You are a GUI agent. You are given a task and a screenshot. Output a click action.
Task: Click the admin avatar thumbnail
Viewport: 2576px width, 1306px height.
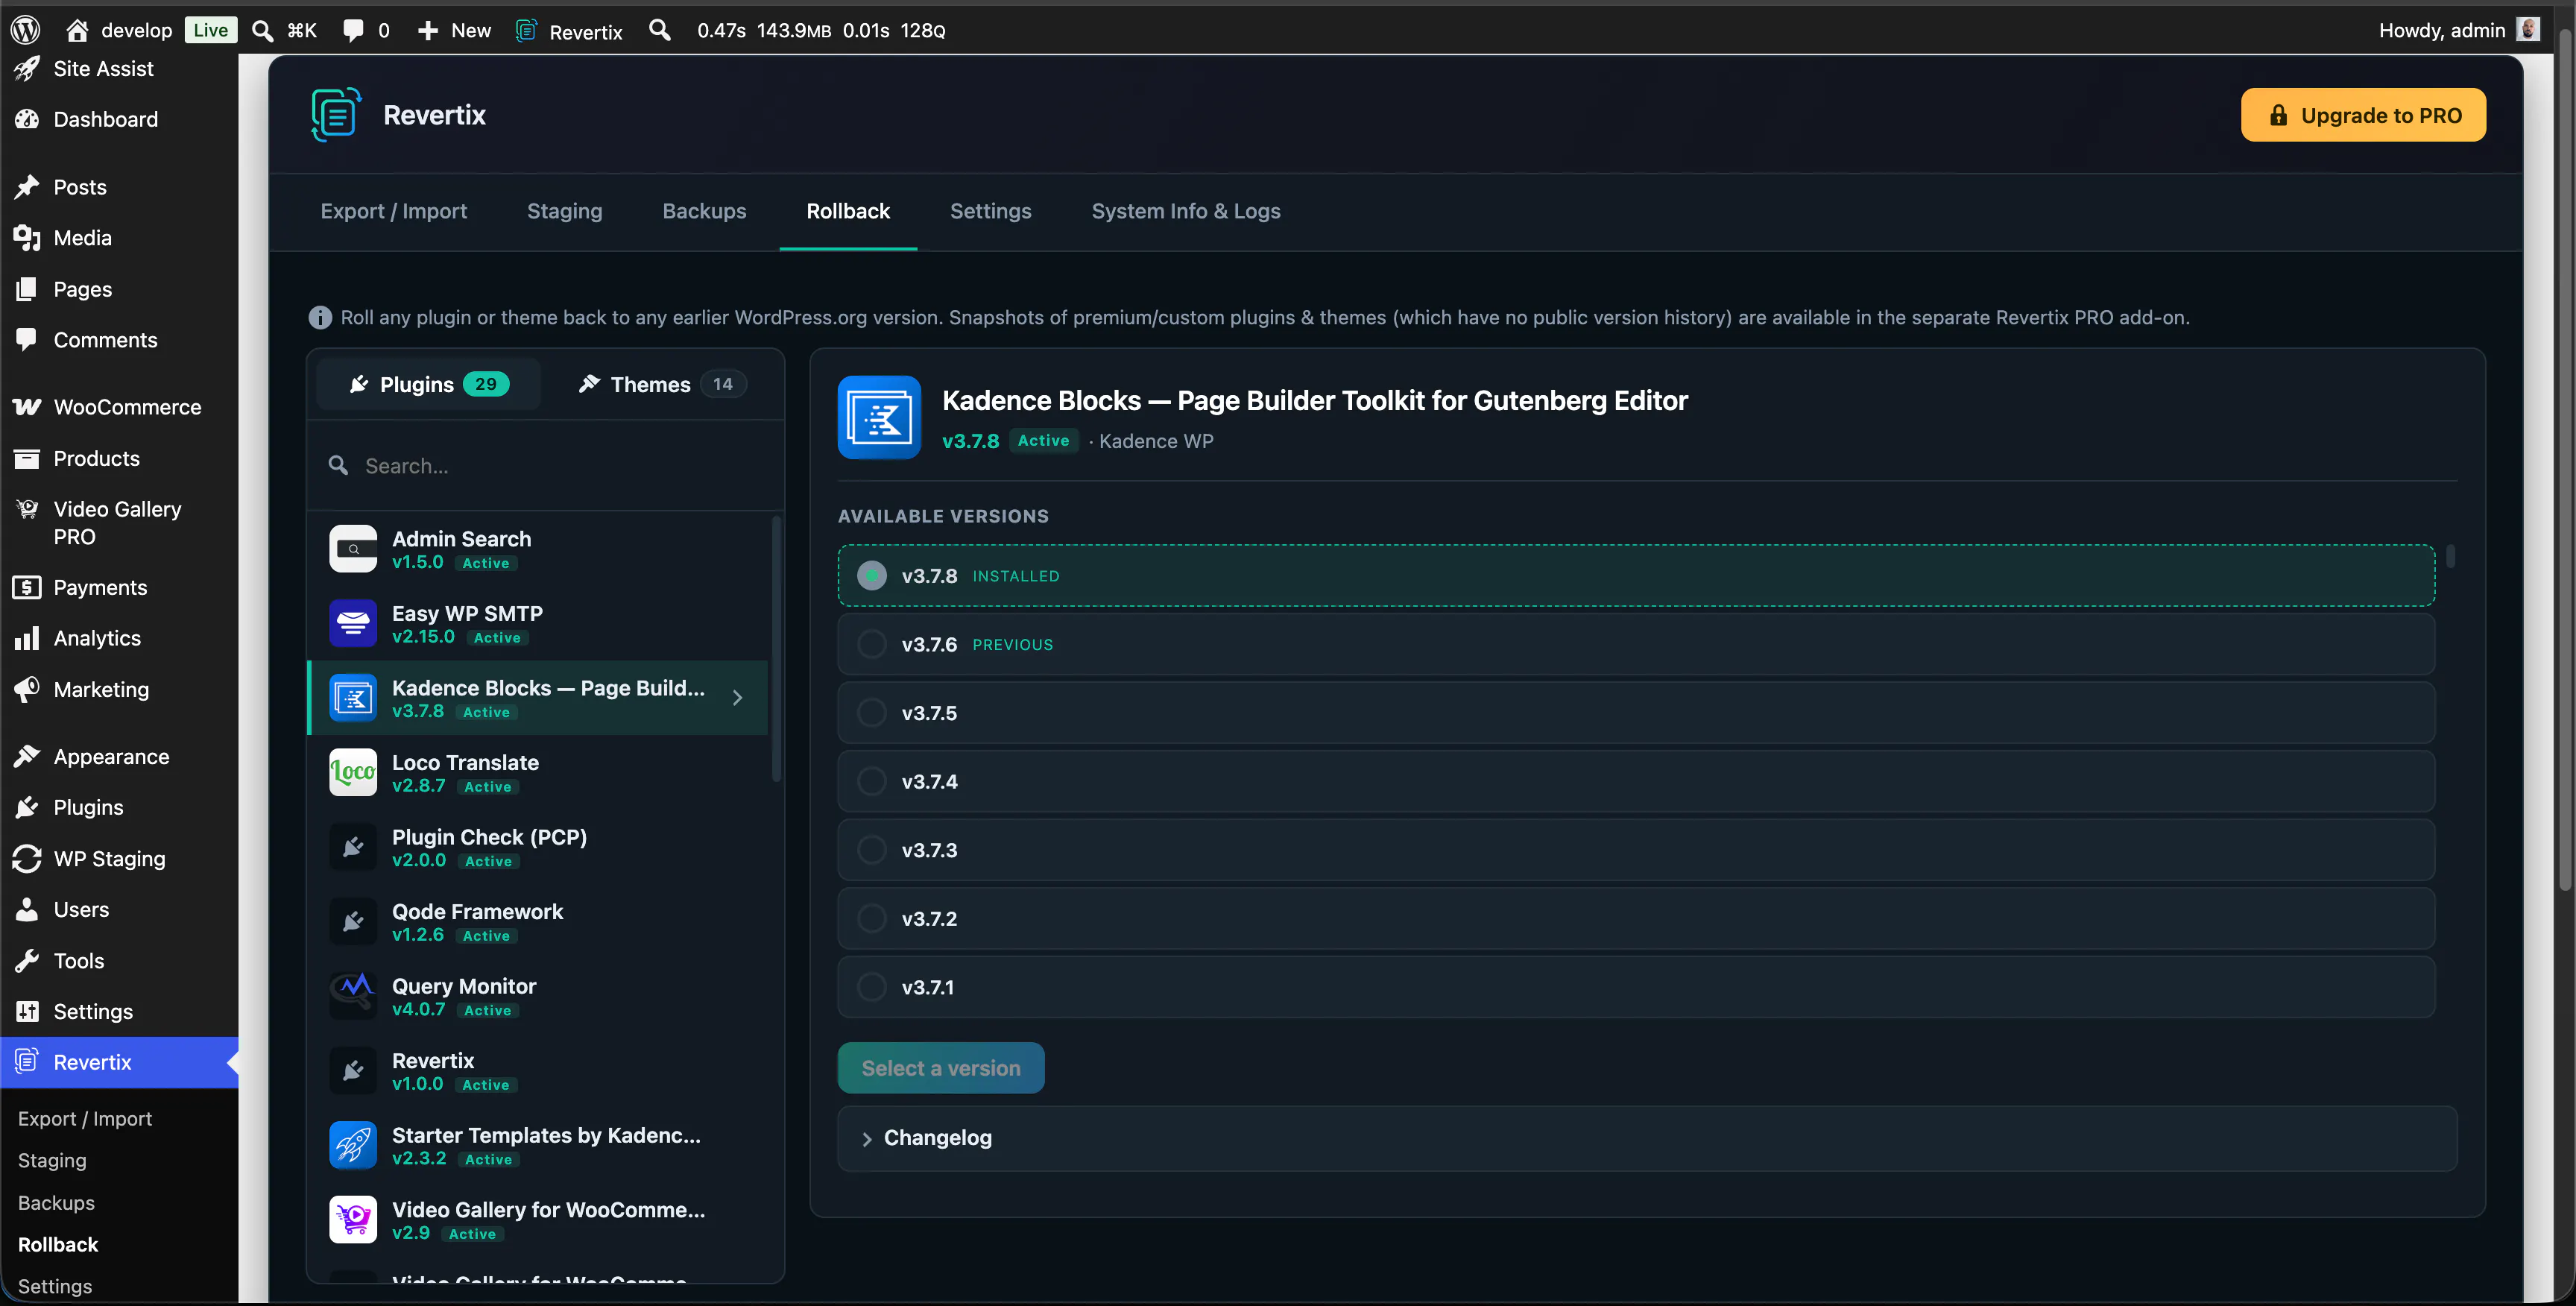(x=2529, y=30)
